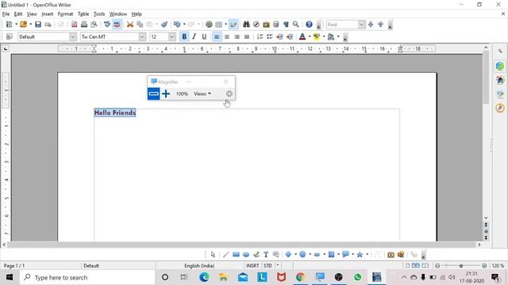Open Page Preview from the toolbar
The width and height of the screenshot is (508, 285).
point(94,25)
